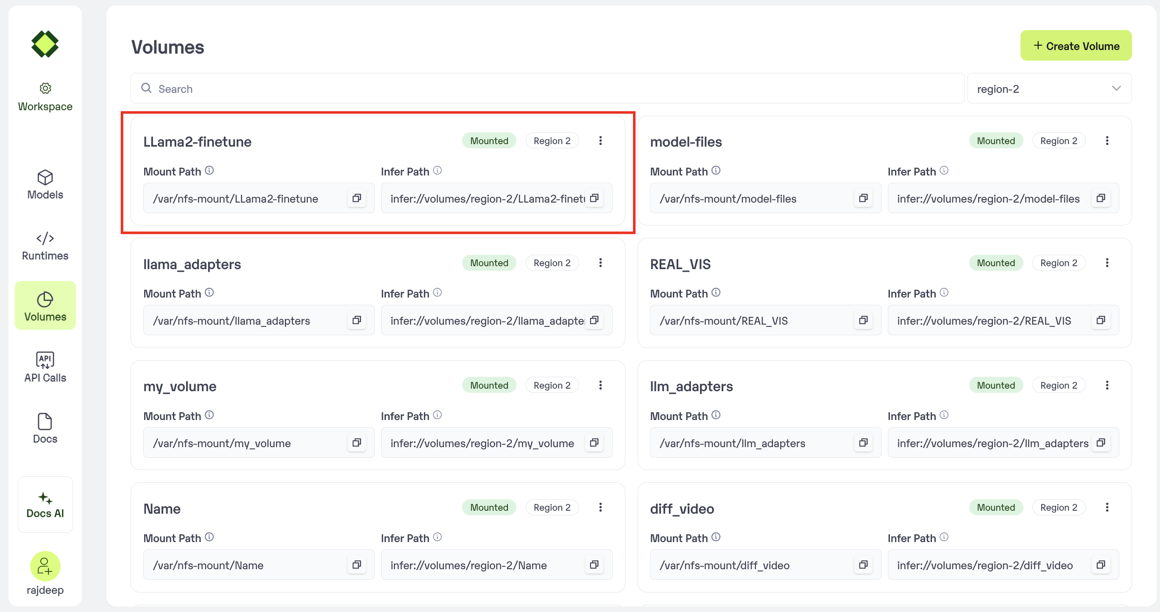Image resolution: width=1160 pixels, height=612 pixels.
Task: Copy the REAL_VIS mount path
Action: tap(863, 320)
